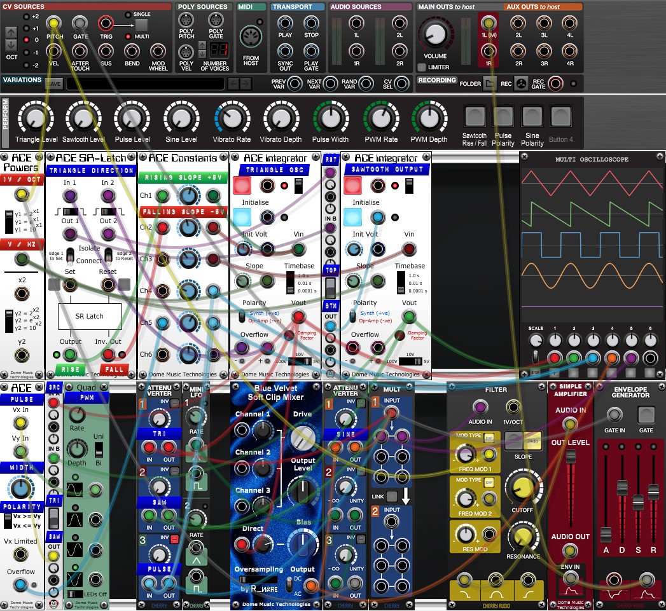Click the Button 4 perform button
666x611 pixels.
tap(560, 116)
